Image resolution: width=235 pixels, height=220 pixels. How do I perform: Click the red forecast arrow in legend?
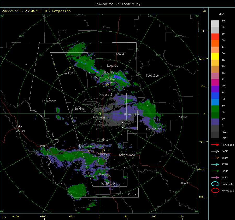[x=215, y=145]
